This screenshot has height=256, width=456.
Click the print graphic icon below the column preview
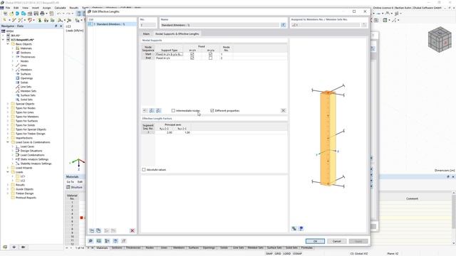(301, 228)
